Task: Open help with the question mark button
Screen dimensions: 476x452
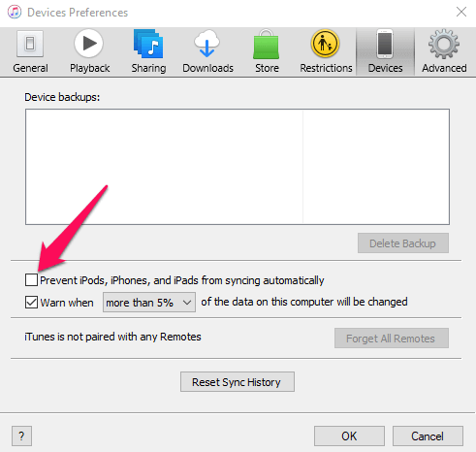Action: point(21,436)
